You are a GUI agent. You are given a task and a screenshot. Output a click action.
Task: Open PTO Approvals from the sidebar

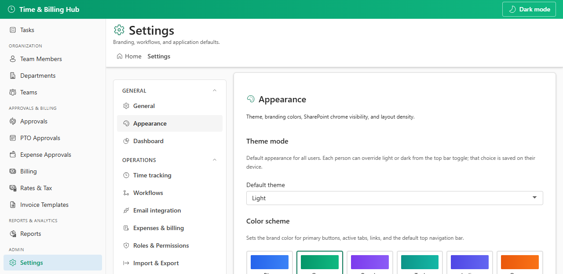[x=53, y=138]
